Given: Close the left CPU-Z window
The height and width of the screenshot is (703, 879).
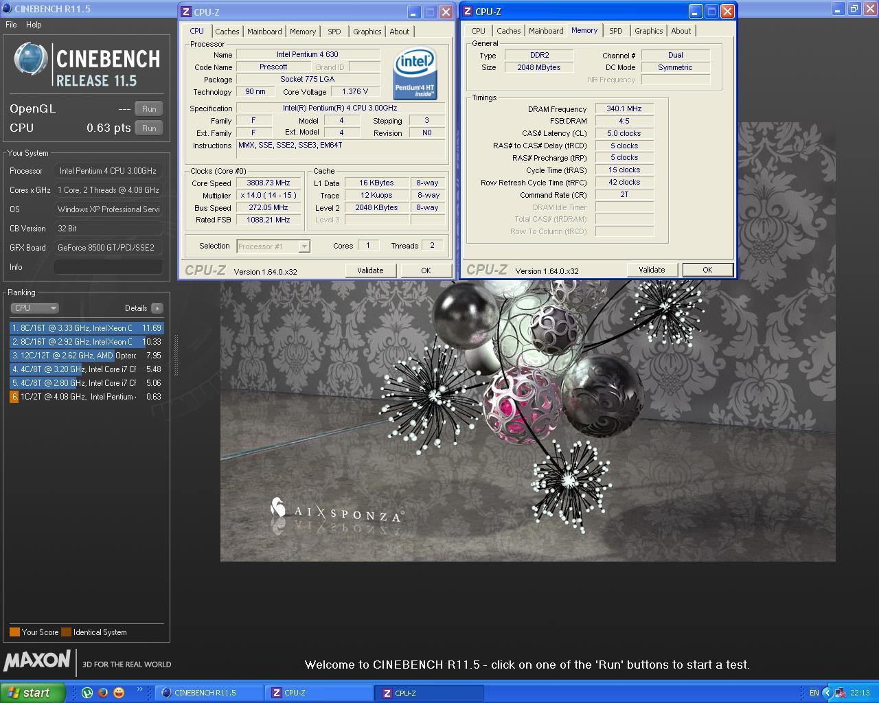Looking at the screenshot, I should click(446, 12).
